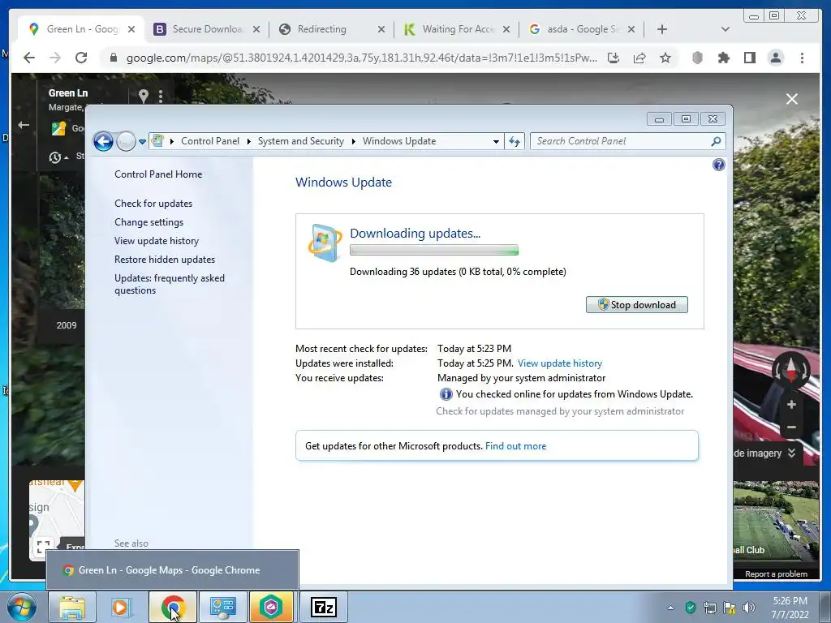
Task: Open View update history in sidebar
Action: pyautogui.click(x=157, y=240)
